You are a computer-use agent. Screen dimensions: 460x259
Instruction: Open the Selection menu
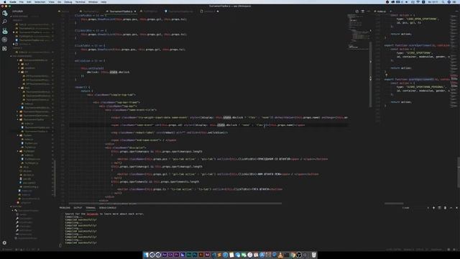click(40, 1)
